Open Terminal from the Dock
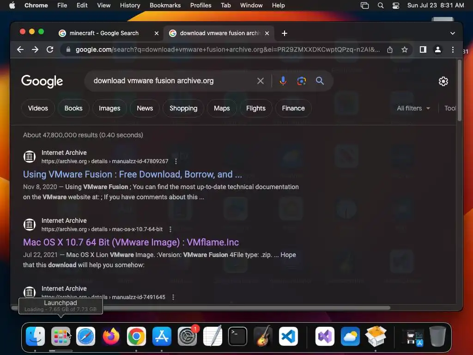The image size is (473, 355). click(x=238, y=337)
